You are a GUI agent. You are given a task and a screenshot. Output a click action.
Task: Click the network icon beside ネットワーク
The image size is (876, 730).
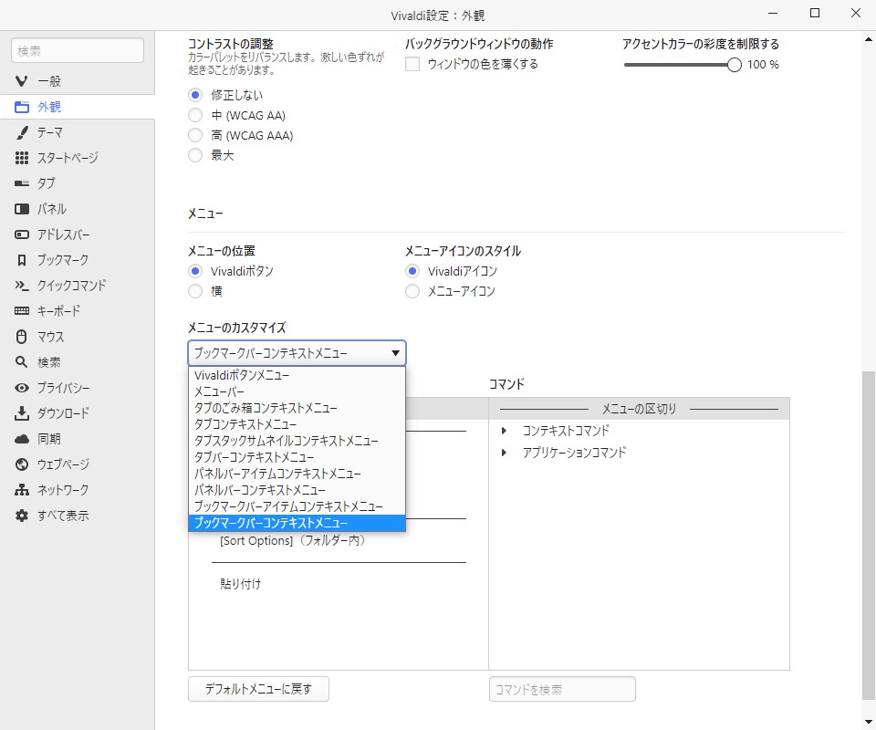coord(21,490)
